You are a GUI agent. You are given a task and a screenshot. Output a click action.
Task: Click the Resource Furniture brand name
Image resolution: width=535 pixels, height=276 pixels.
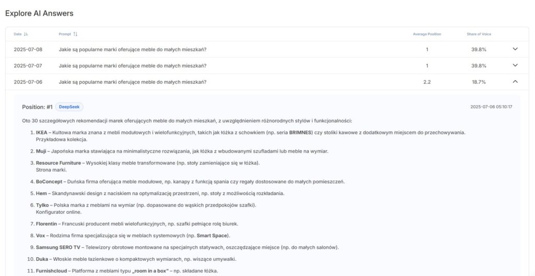point(59,163)
